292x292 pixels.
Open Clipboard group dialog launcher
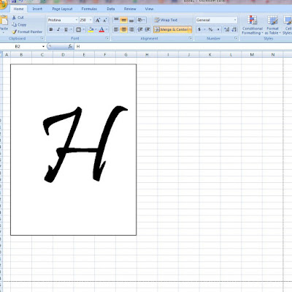pyautogui.click(x=42, y=38)
